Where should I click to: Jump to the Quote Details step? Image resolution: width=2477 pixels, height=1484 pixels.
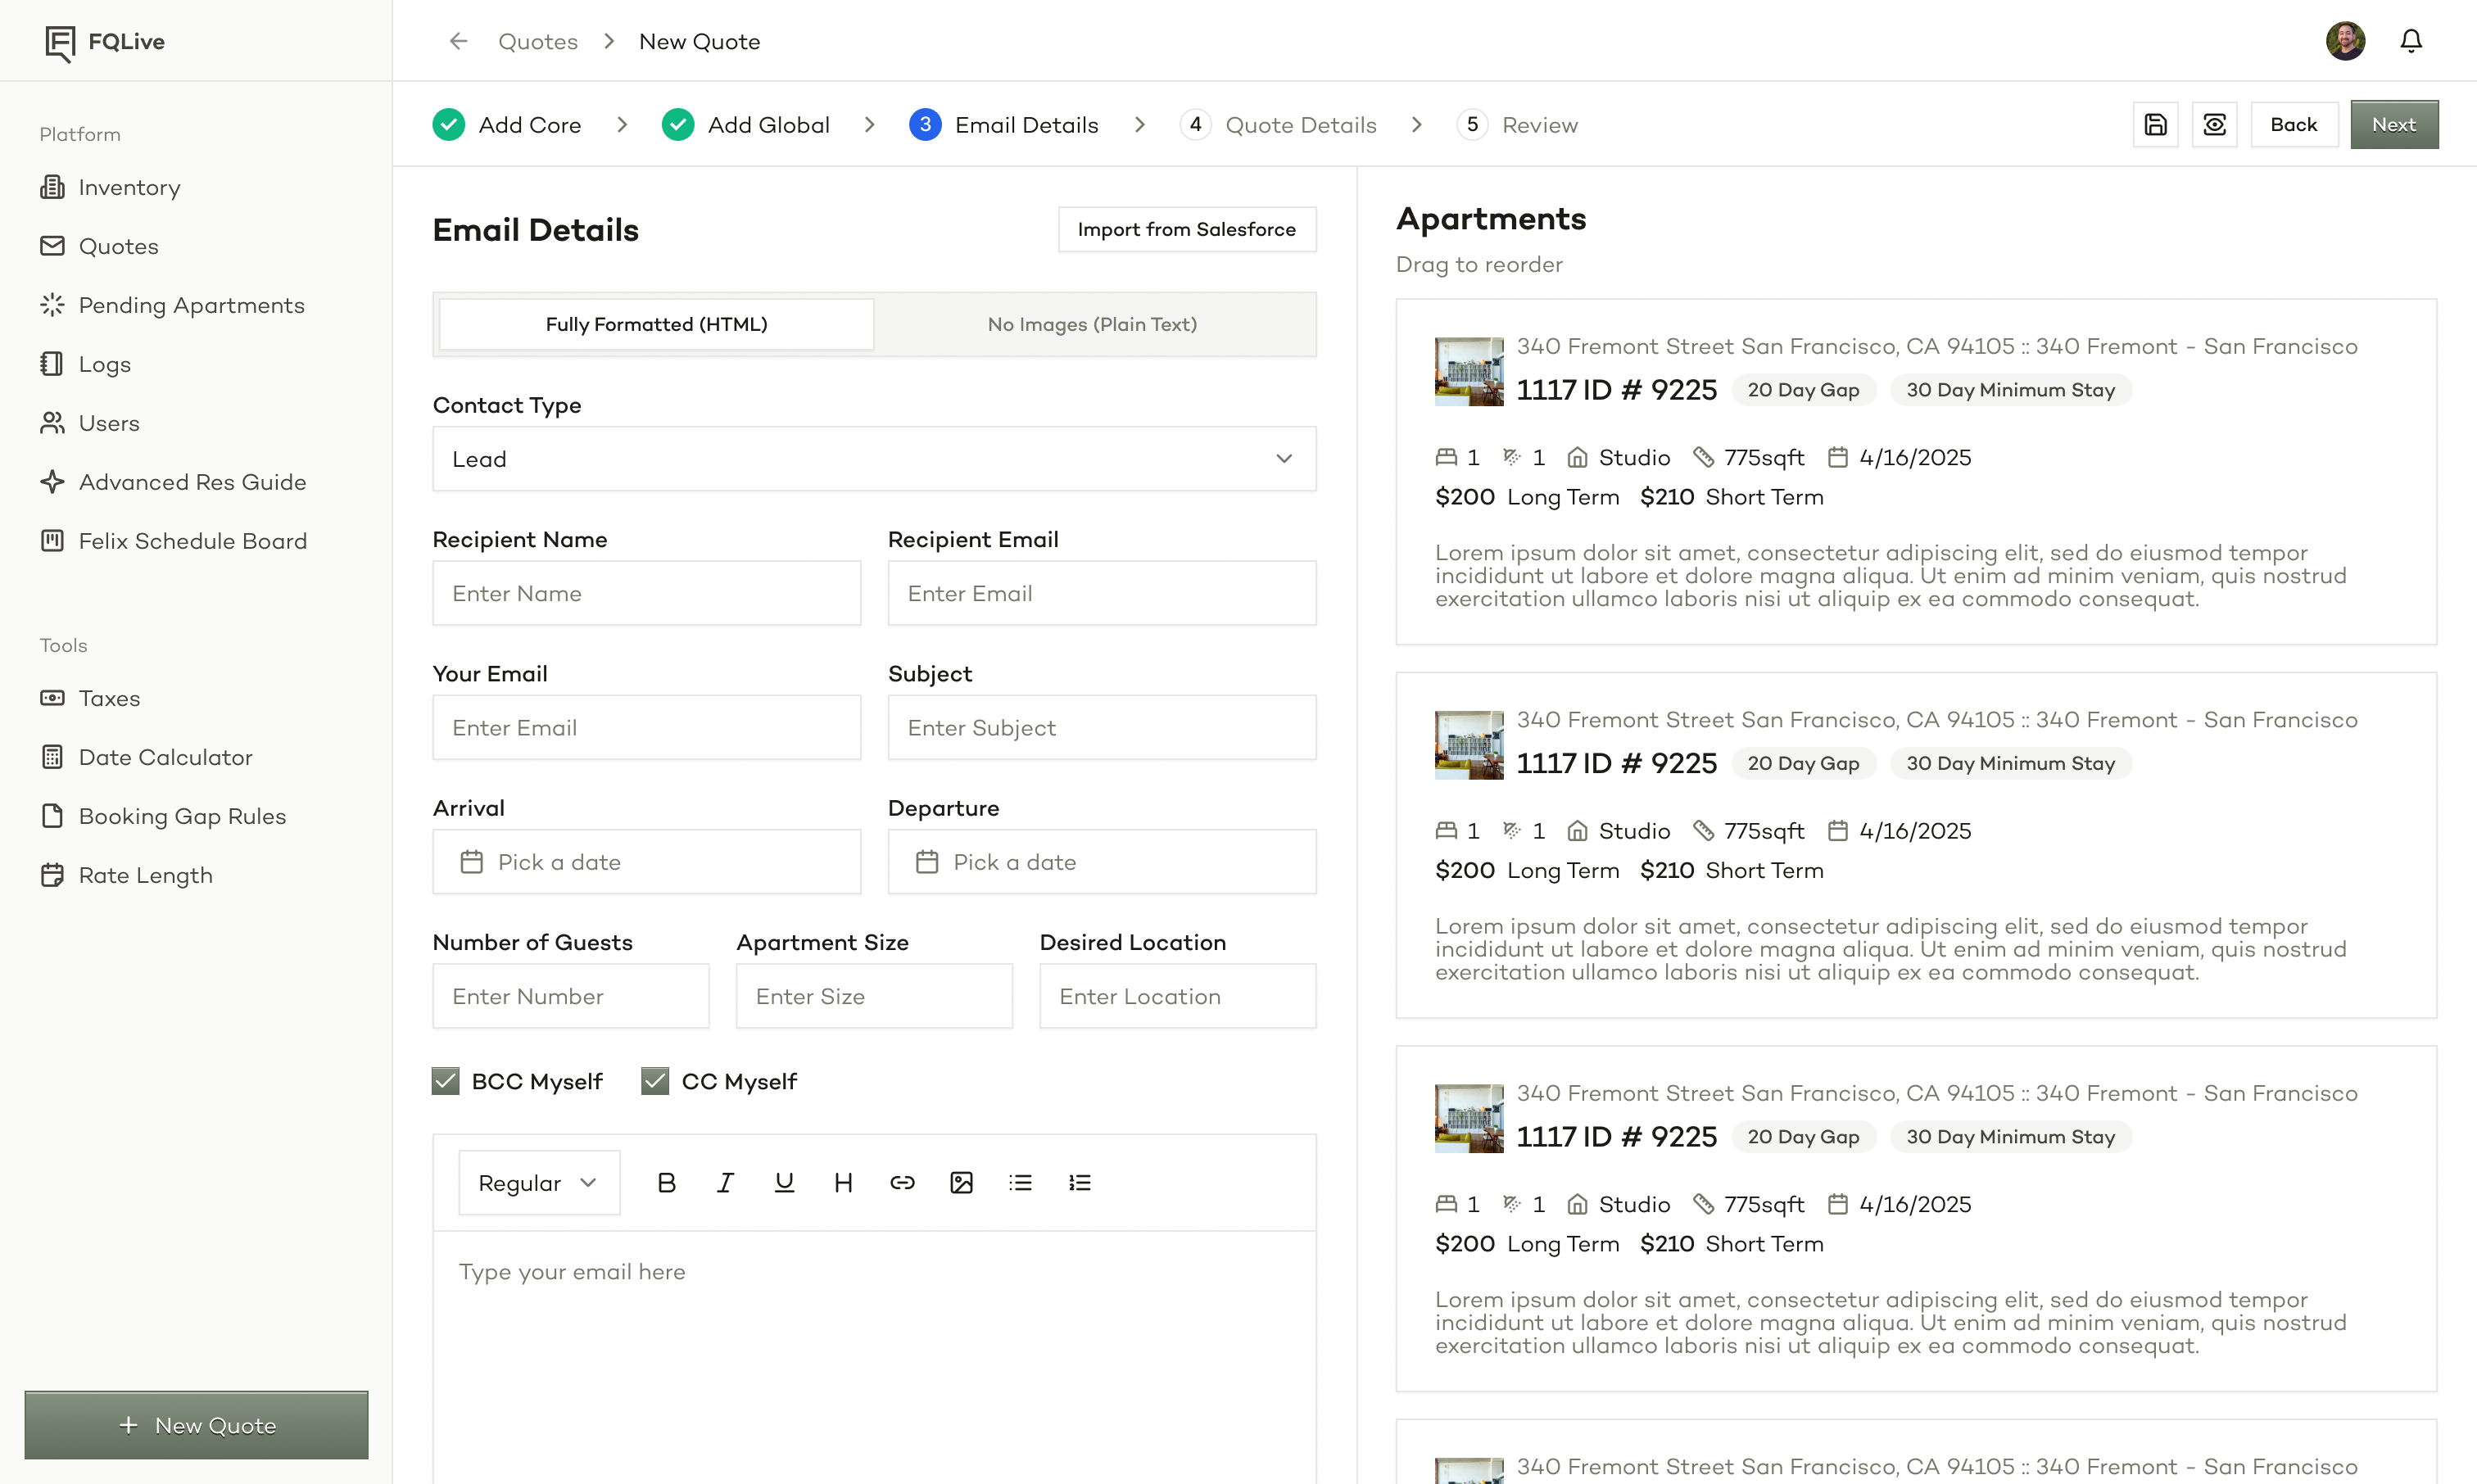coord(1278,125)
